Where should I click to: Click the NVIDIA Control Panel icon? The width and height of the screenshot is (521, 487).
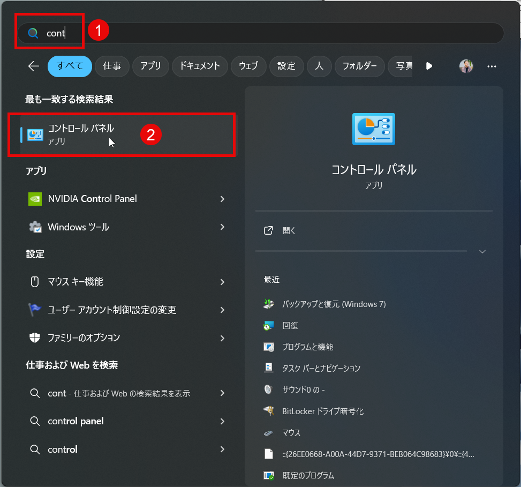[x=35, y=199]
